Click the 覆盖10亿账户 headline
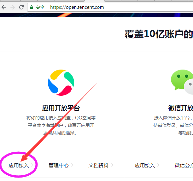This screenshot has width=193, height=181. tap(158, 34)
